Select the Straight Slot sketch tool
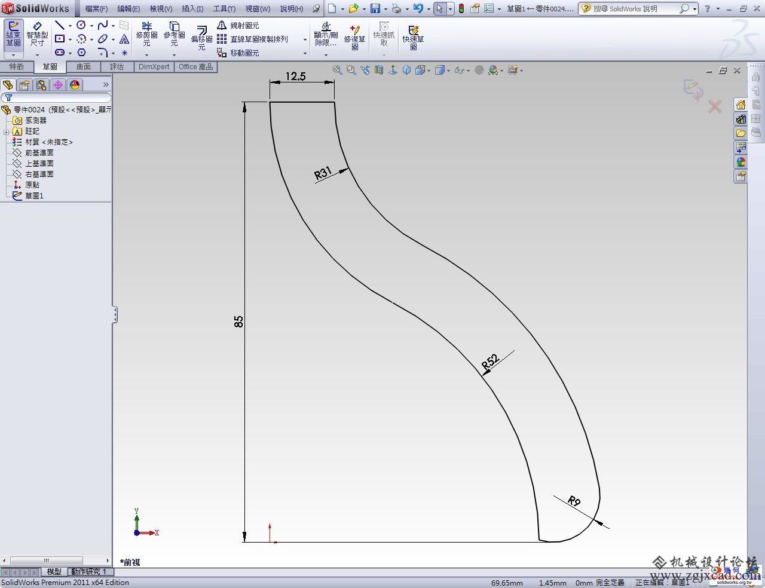Screen dimensions: 765x588 point(59,53)
